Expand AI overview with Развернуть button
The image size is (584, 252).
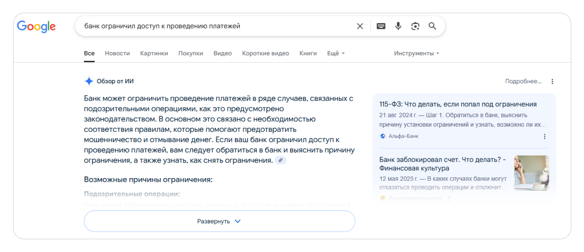(x=219, y=221)
